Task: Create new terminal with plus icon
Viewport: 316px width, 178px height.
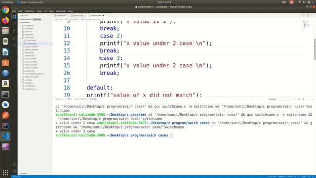Action: (295, 99)
